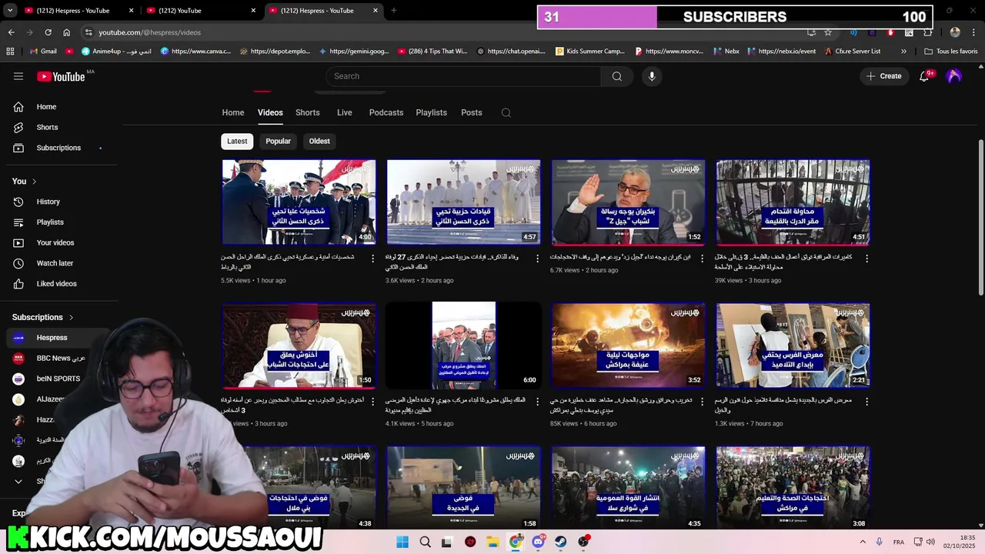Open the Podcasts tab
The image size is (985, 554).
pyautogui.click(x=386, y=112)
